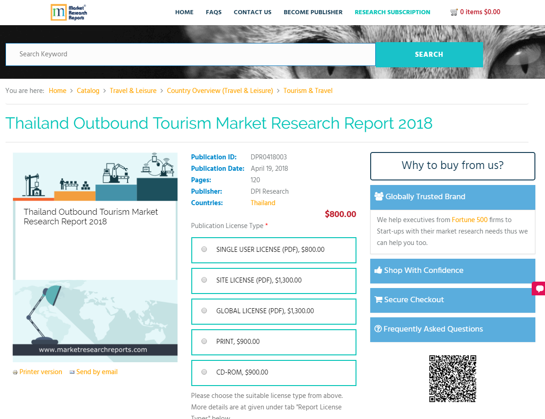Click the cart icon on Secure Checkout banner
This screenshot has height=419, width=545.
coord(378,299)
